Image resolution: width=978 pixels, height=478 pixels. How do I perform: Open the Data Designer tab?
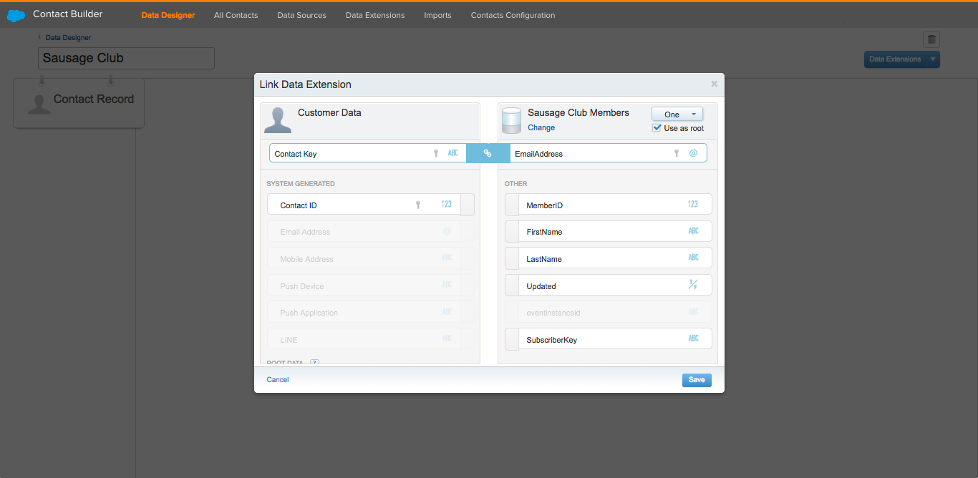168,15
